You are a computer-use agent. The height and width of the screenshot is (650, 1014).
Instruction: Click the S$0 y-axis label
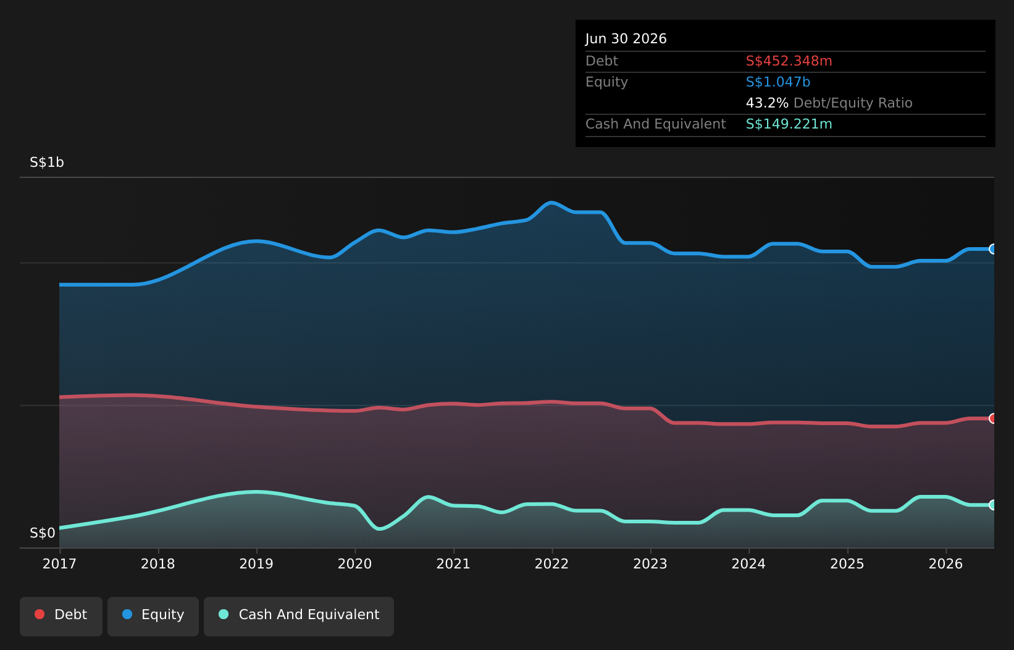point(43,533)
